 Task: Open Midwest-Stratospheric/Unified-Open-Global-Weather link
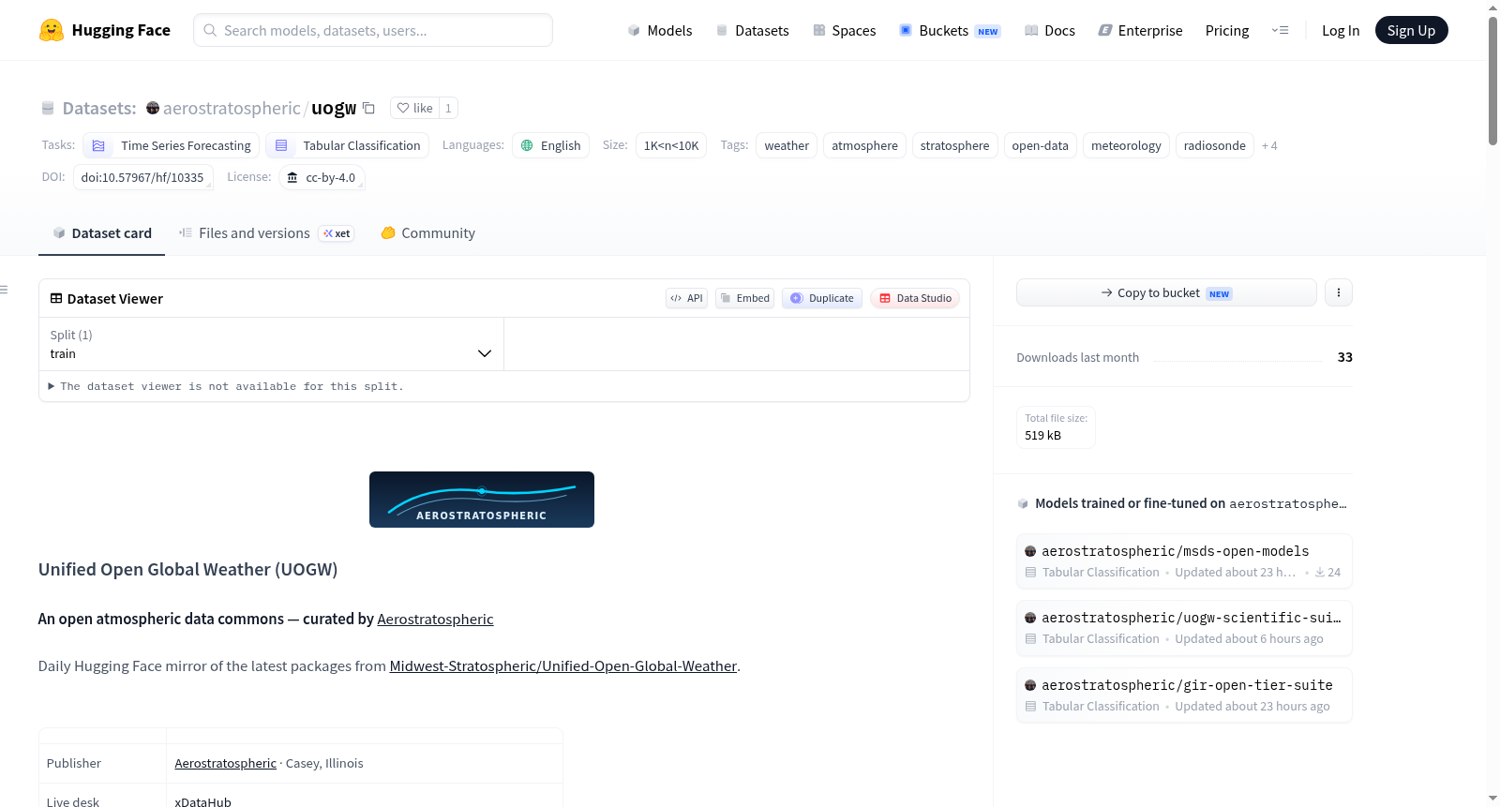point(562,666)
